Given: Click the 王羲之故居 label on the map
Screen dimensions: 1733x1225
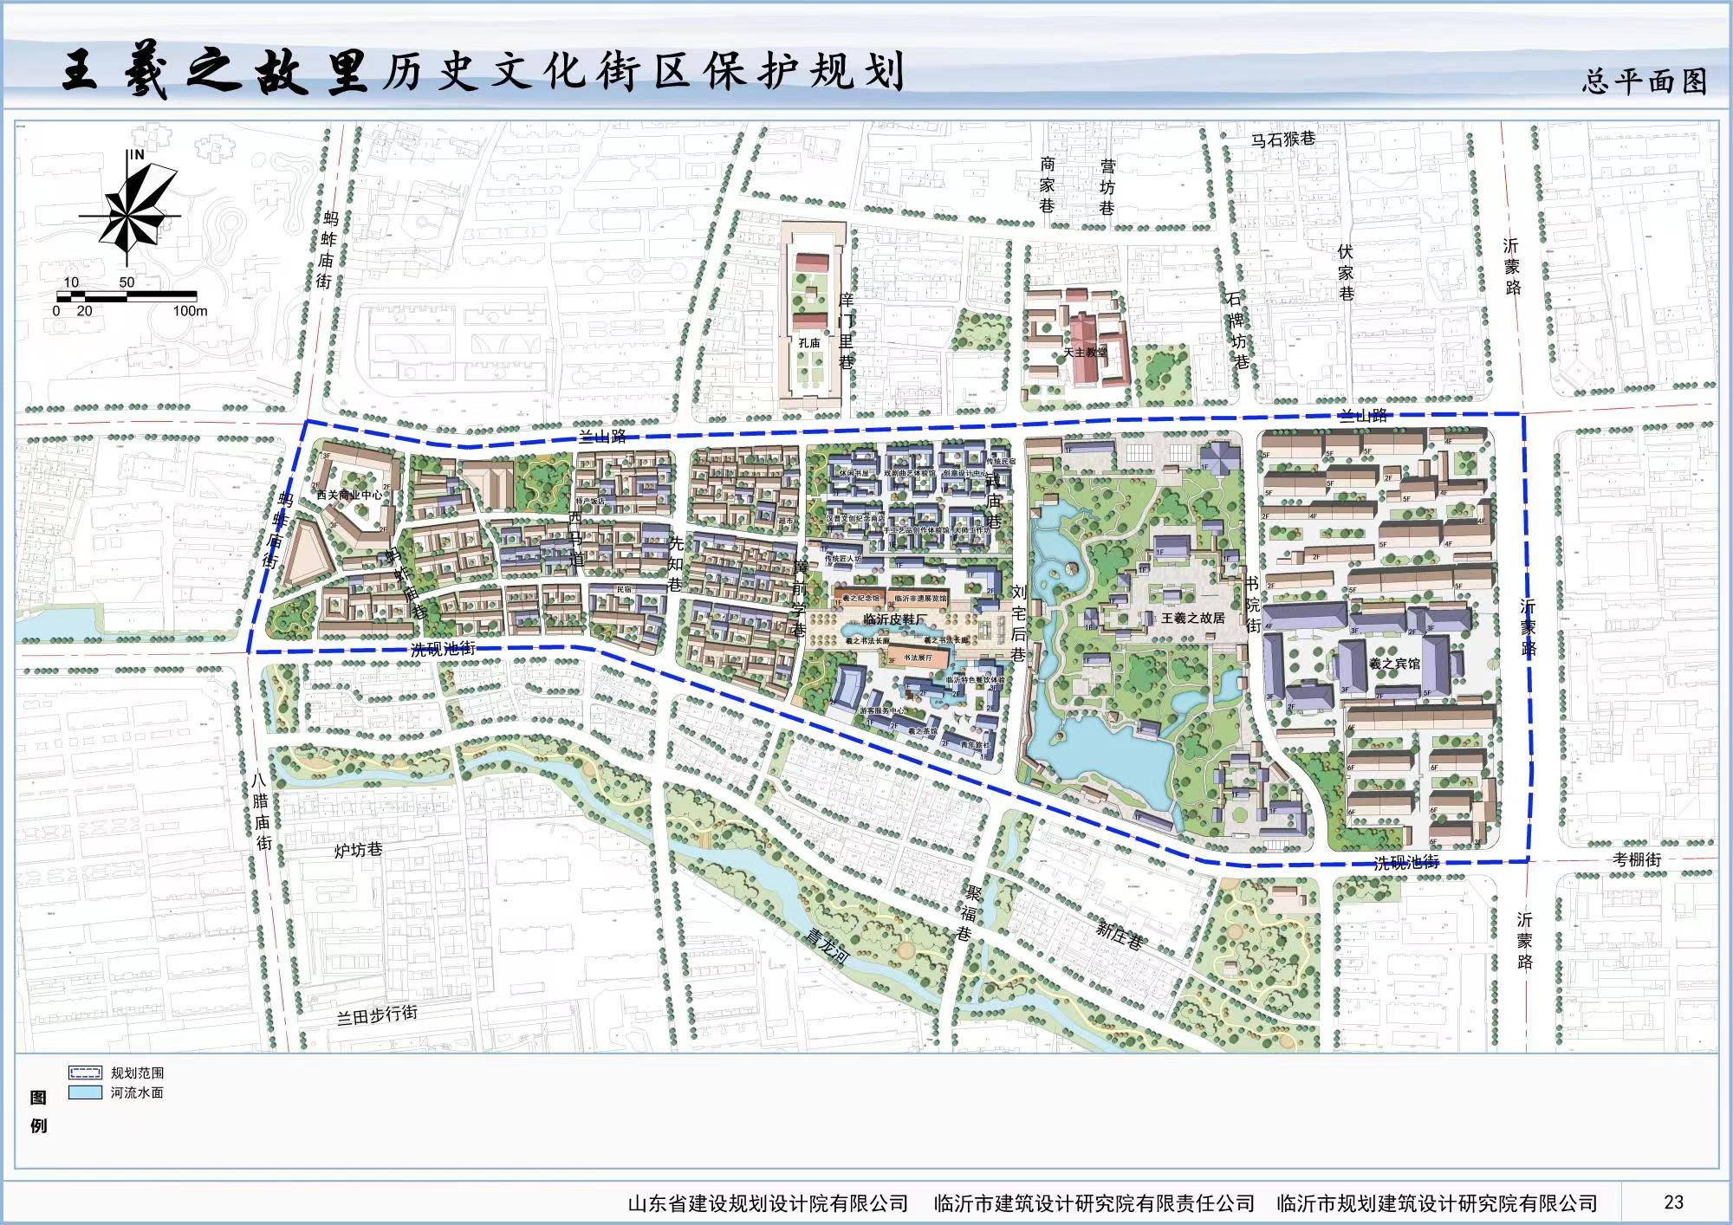Looking at the screenshot, I should click(1193, 618).
